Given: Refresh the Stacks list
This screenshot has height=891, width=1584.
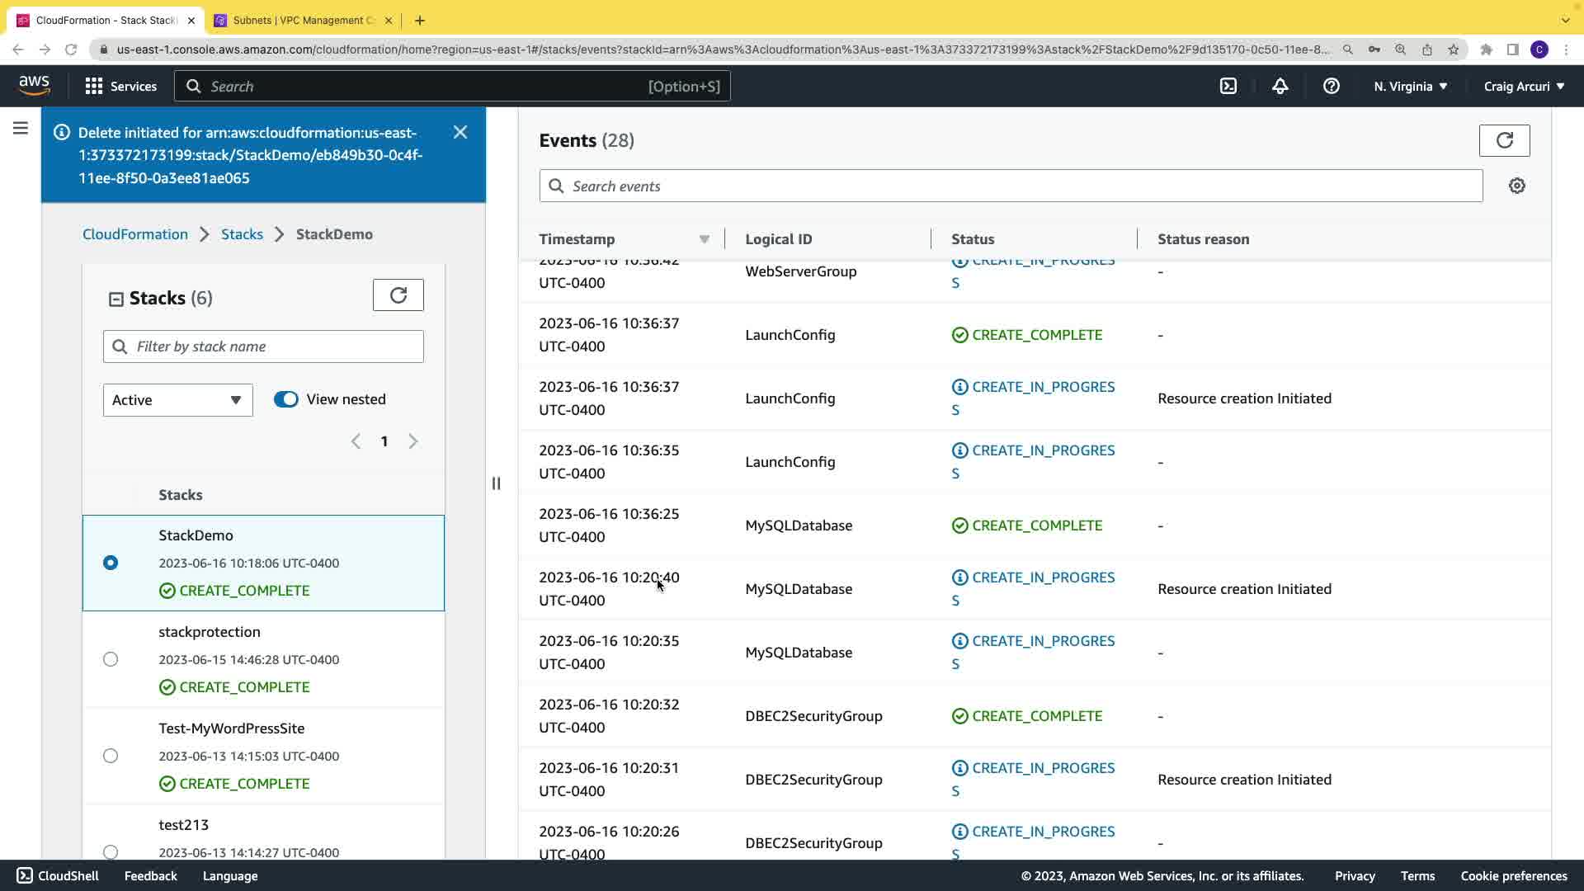Looking at the screenshot, I should coord(398,295).
